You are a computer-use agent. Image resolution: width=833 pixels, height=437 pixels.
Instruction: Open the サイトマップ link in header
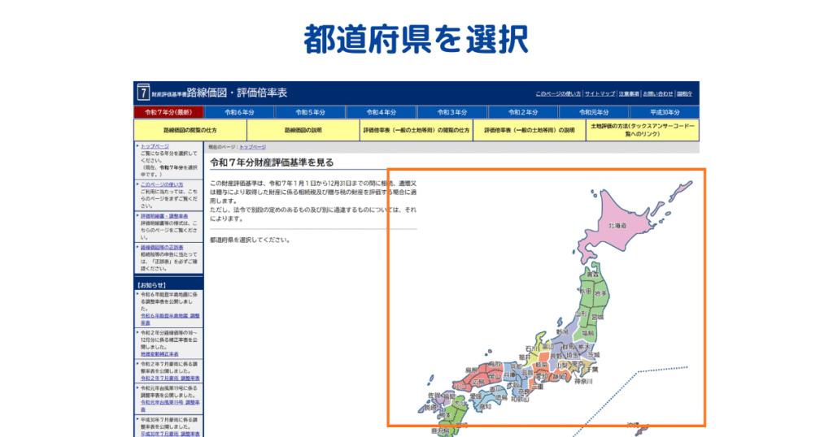(x=600, y=94)
